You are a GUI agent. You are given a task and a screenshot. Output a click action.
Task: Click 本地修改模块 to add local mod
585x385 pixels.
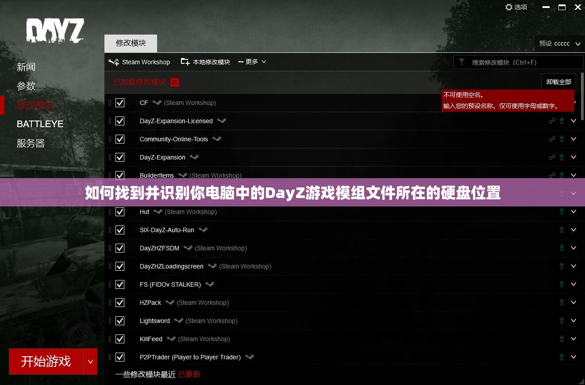point(205,62)
